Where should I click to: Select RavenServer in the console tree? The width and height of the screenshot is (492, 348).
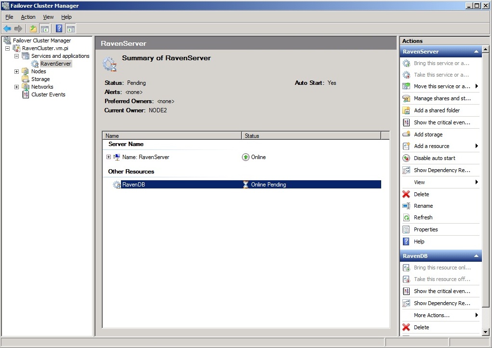pyautogui.click(x=55, y=64)
